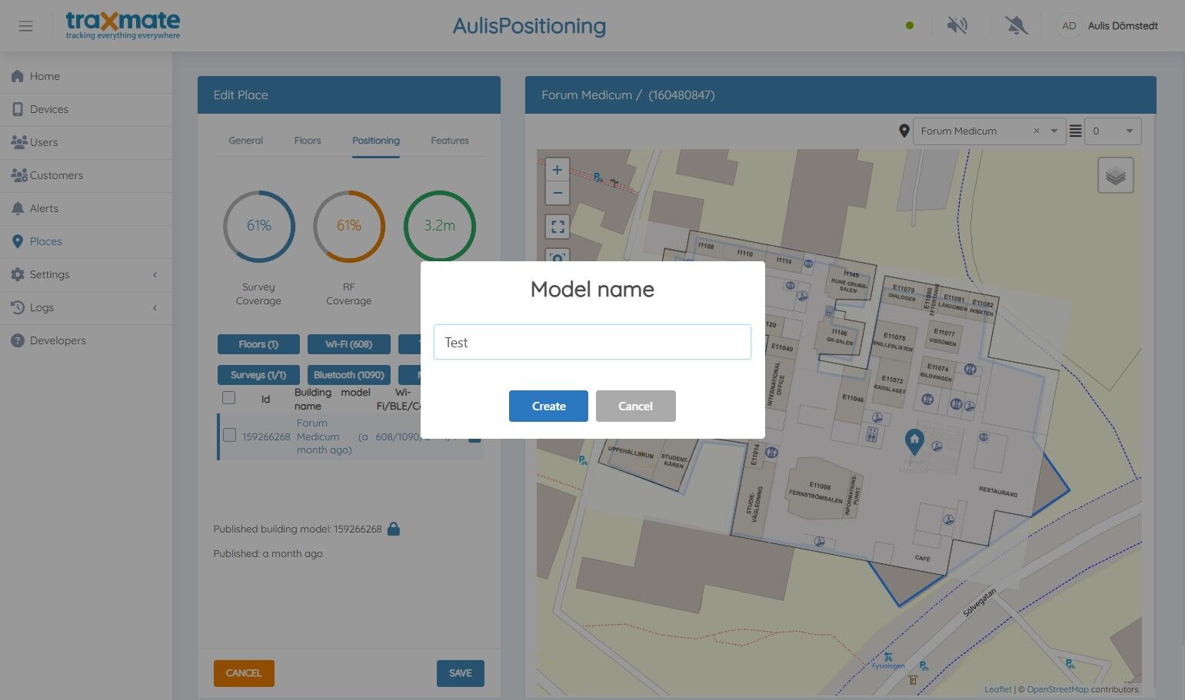Click the orange CANCEL button
This screenshot has height=700, width=1185.
pos(244,673)
